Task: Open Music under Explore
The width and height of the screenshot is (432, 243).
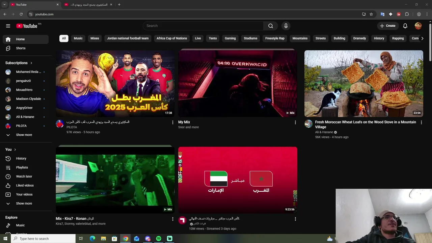Action: coord(26,225)
